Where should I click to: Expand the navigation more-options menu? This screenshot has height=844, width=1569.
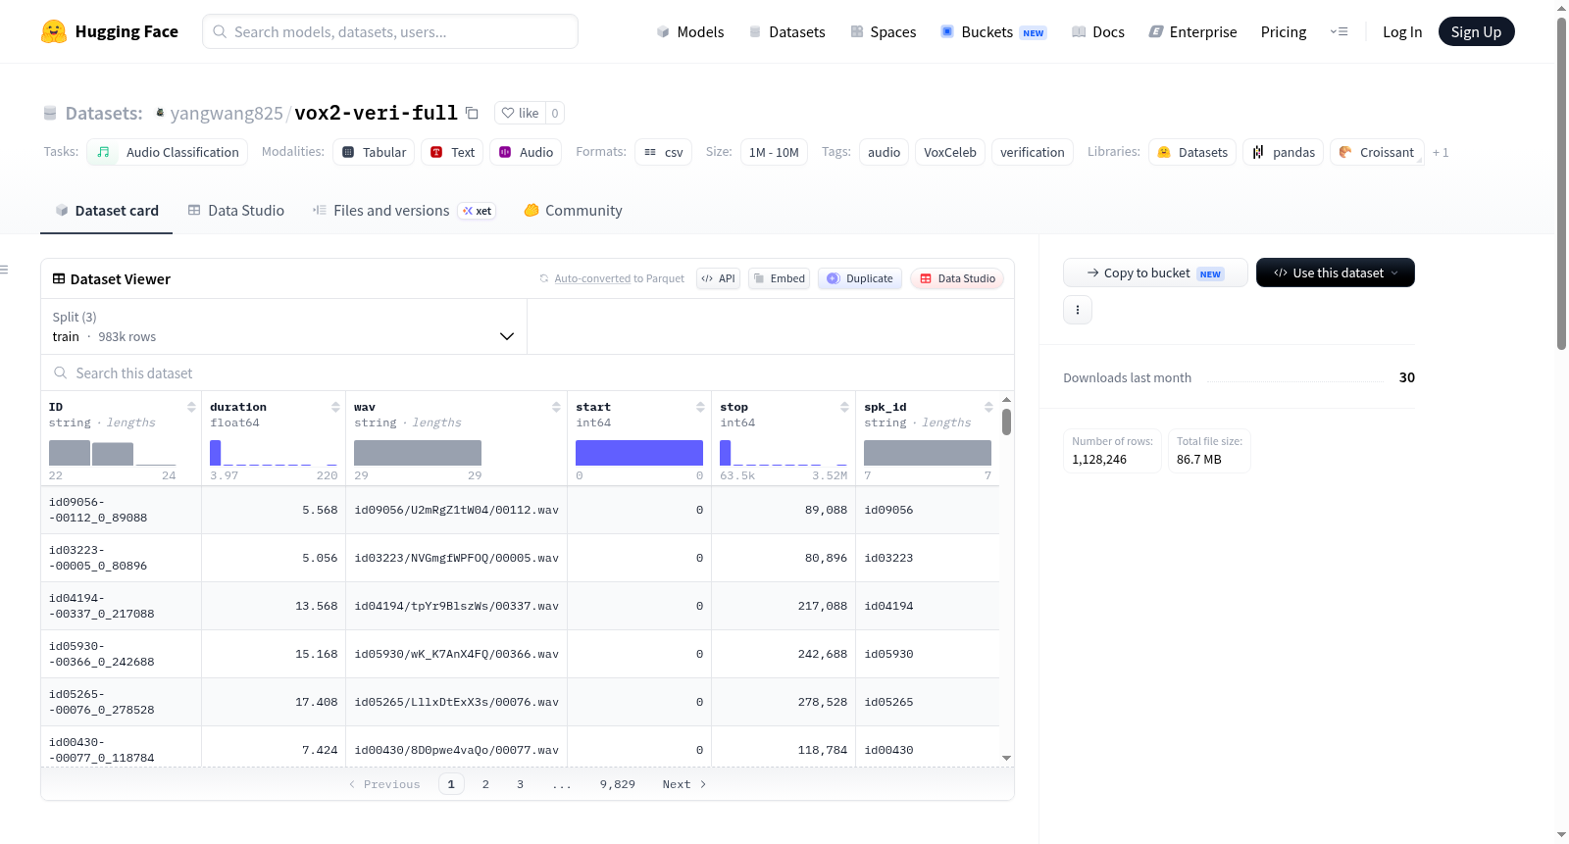pyautogui.click(x=1339, y=31)
